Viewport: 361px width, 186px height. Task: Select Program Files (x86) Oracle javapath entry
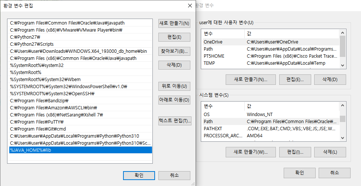tap(81, 58)
